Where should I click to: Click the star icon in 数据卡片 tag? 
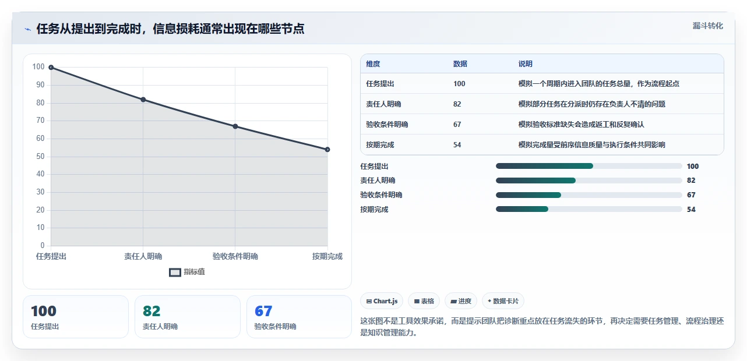click(x=489, y=301)
